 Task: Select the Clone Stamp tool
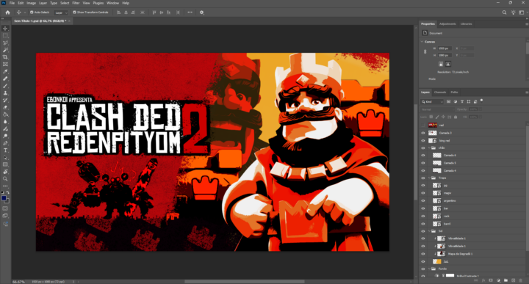5,93
